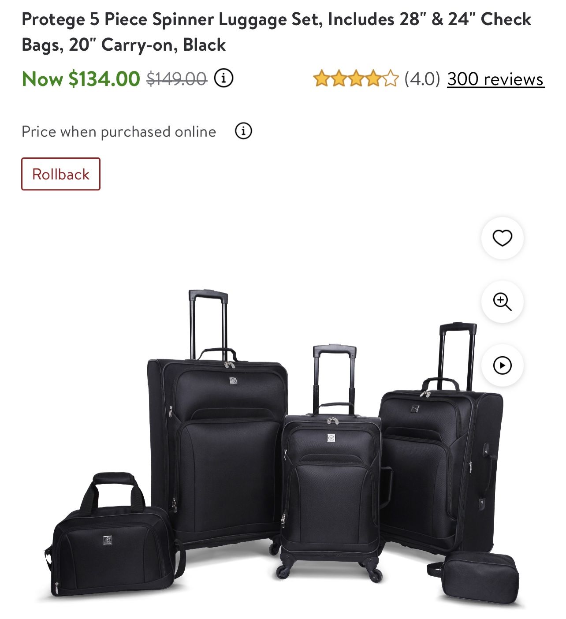Image resolution: width=566 pixels, height=619 pixels.
Task: Tap the empty fifth rating star
Action: tap(390, 79)
